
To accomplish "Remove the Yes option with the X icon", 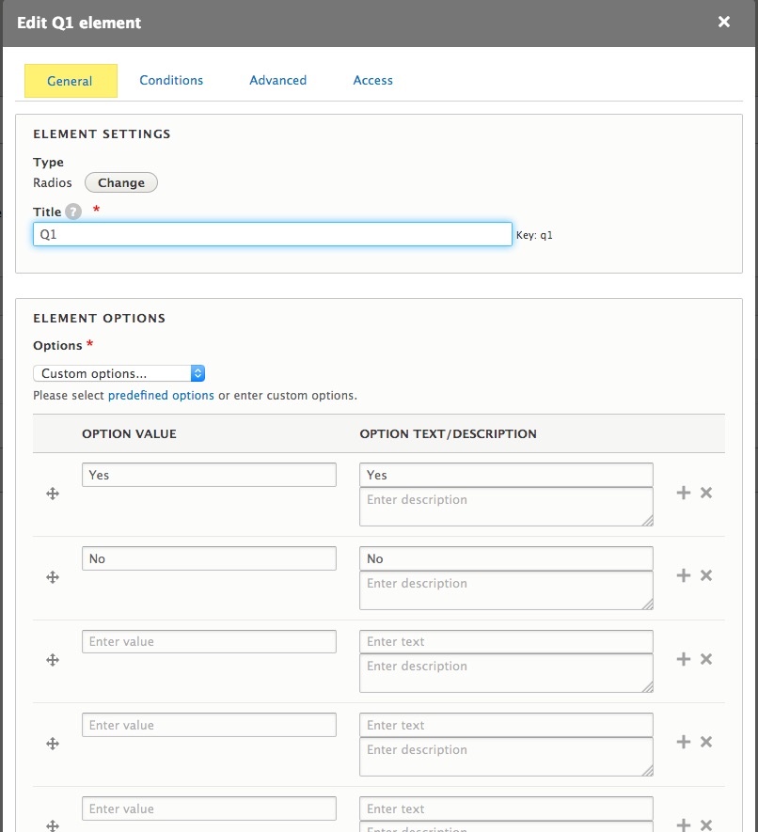I will (705, 492).
